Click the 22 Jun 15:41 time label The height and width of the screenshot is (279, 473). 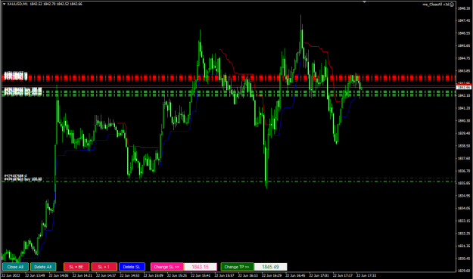201,275
